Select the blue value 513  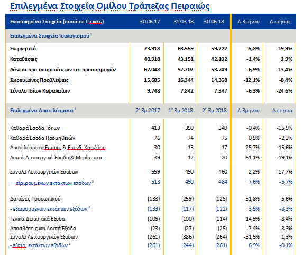(155, 182)
